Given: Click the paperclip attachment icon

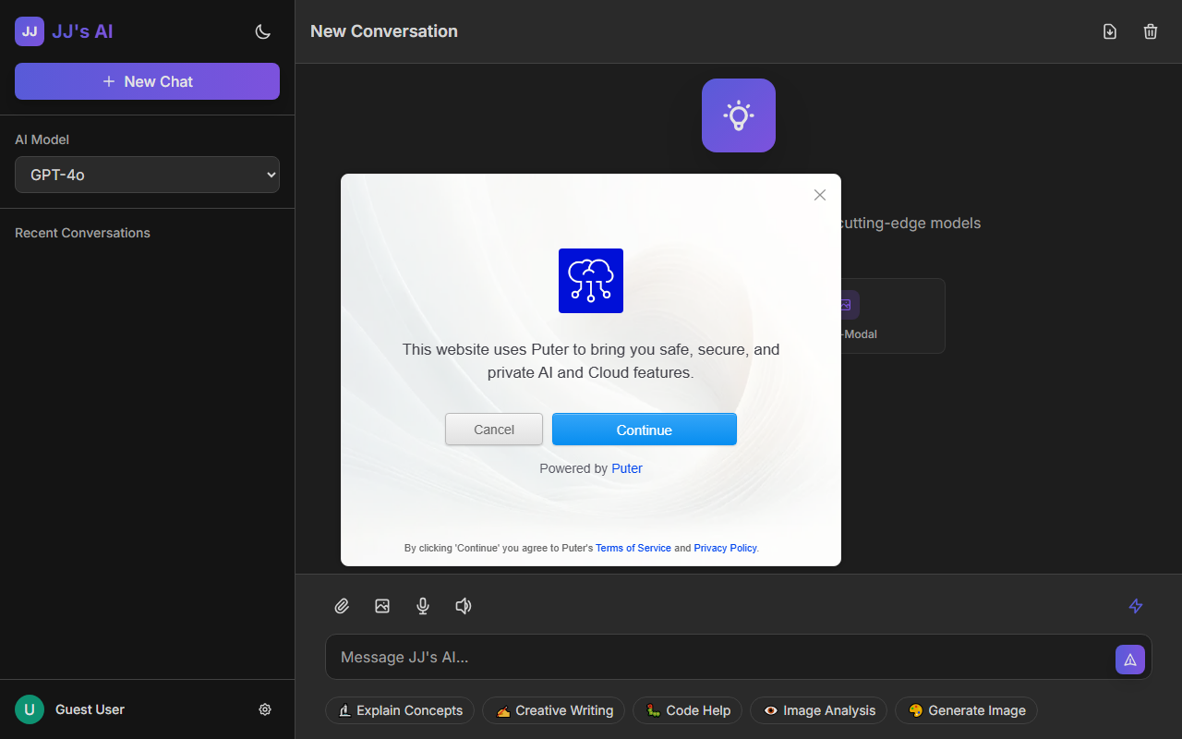Looking at the screenshot, I should (342, 606).
